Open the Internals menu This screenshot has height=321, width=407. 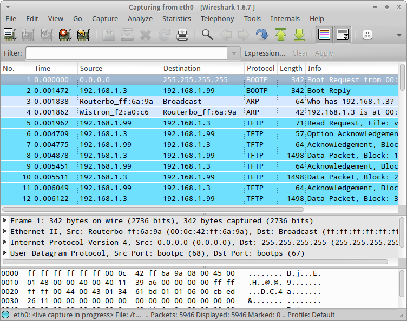pyautogui.click(x=285, y=19)
